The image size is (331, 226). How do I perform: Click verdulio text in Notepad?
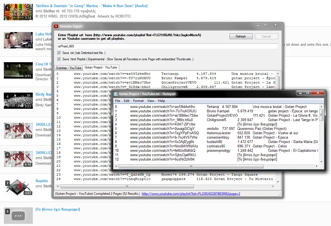click(213, 128)
